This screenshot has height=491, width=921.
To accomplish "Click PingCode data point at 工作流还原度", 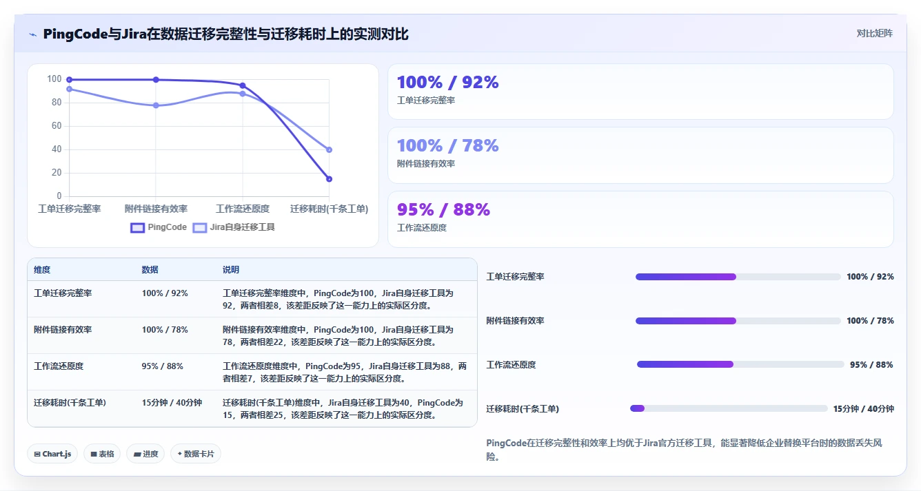I will point(243,85).
